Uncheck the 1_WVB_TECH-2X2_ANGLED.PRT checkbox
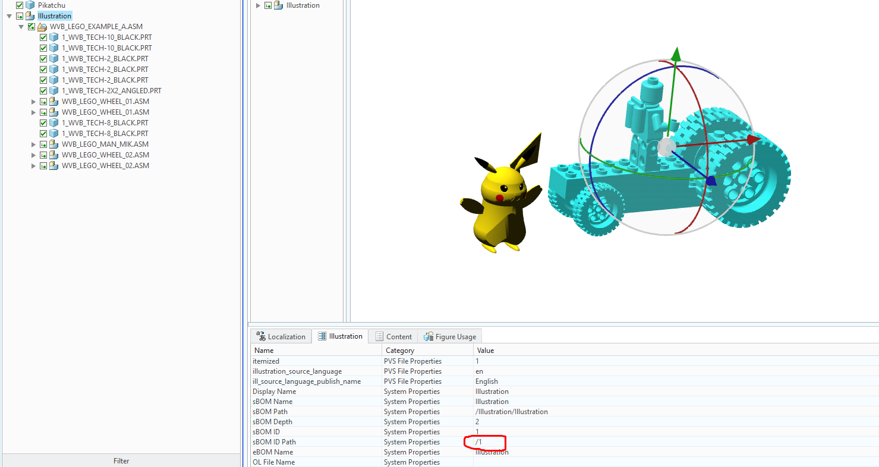Screen dimensions: 879x467 (43, 91)
